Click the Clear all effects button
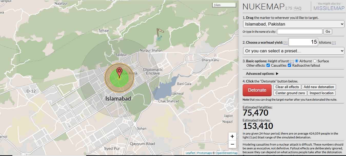346x156 pixels. point(287,87)
